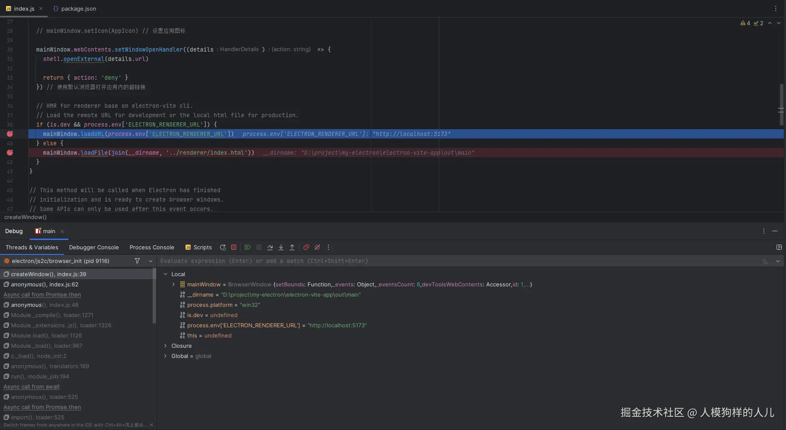Open more debug toolbar actions
This screenshot has width=786, height=430.
pyautogui.click(x=328, y=247)
